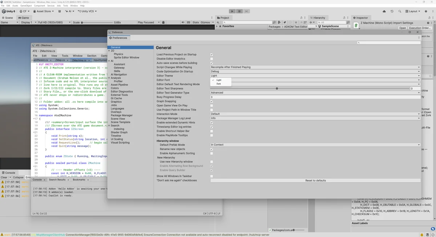The height and width of the screenshot is (237, 436).
Task: Select External Tools preferences entry
Action: point(120,95)
